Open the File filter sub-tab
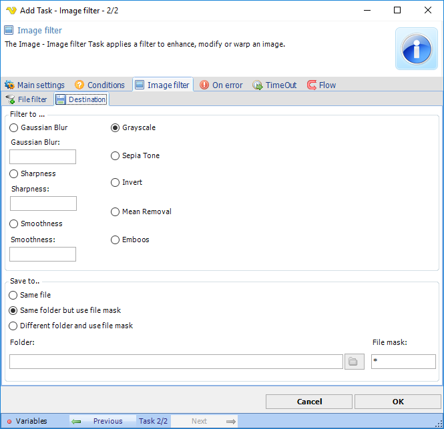This screenshot has width=444, height=429. click(x=27, y=99)
